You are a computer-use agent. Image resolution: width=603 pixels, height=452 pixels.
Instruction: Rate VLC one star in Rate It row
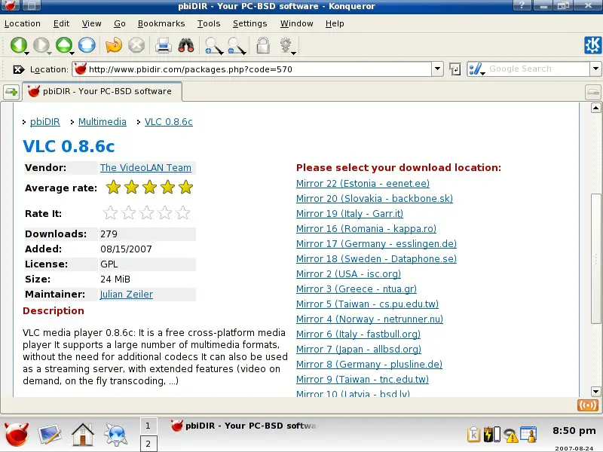[110, 212]
